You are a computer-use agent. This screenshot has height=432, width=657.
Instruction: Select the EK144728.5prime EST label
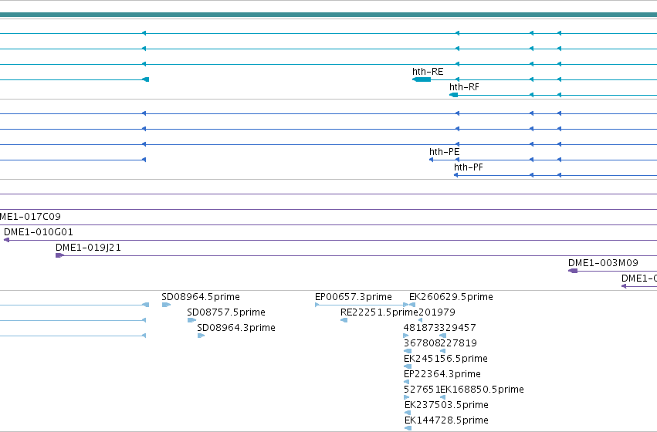coord(447,420)
